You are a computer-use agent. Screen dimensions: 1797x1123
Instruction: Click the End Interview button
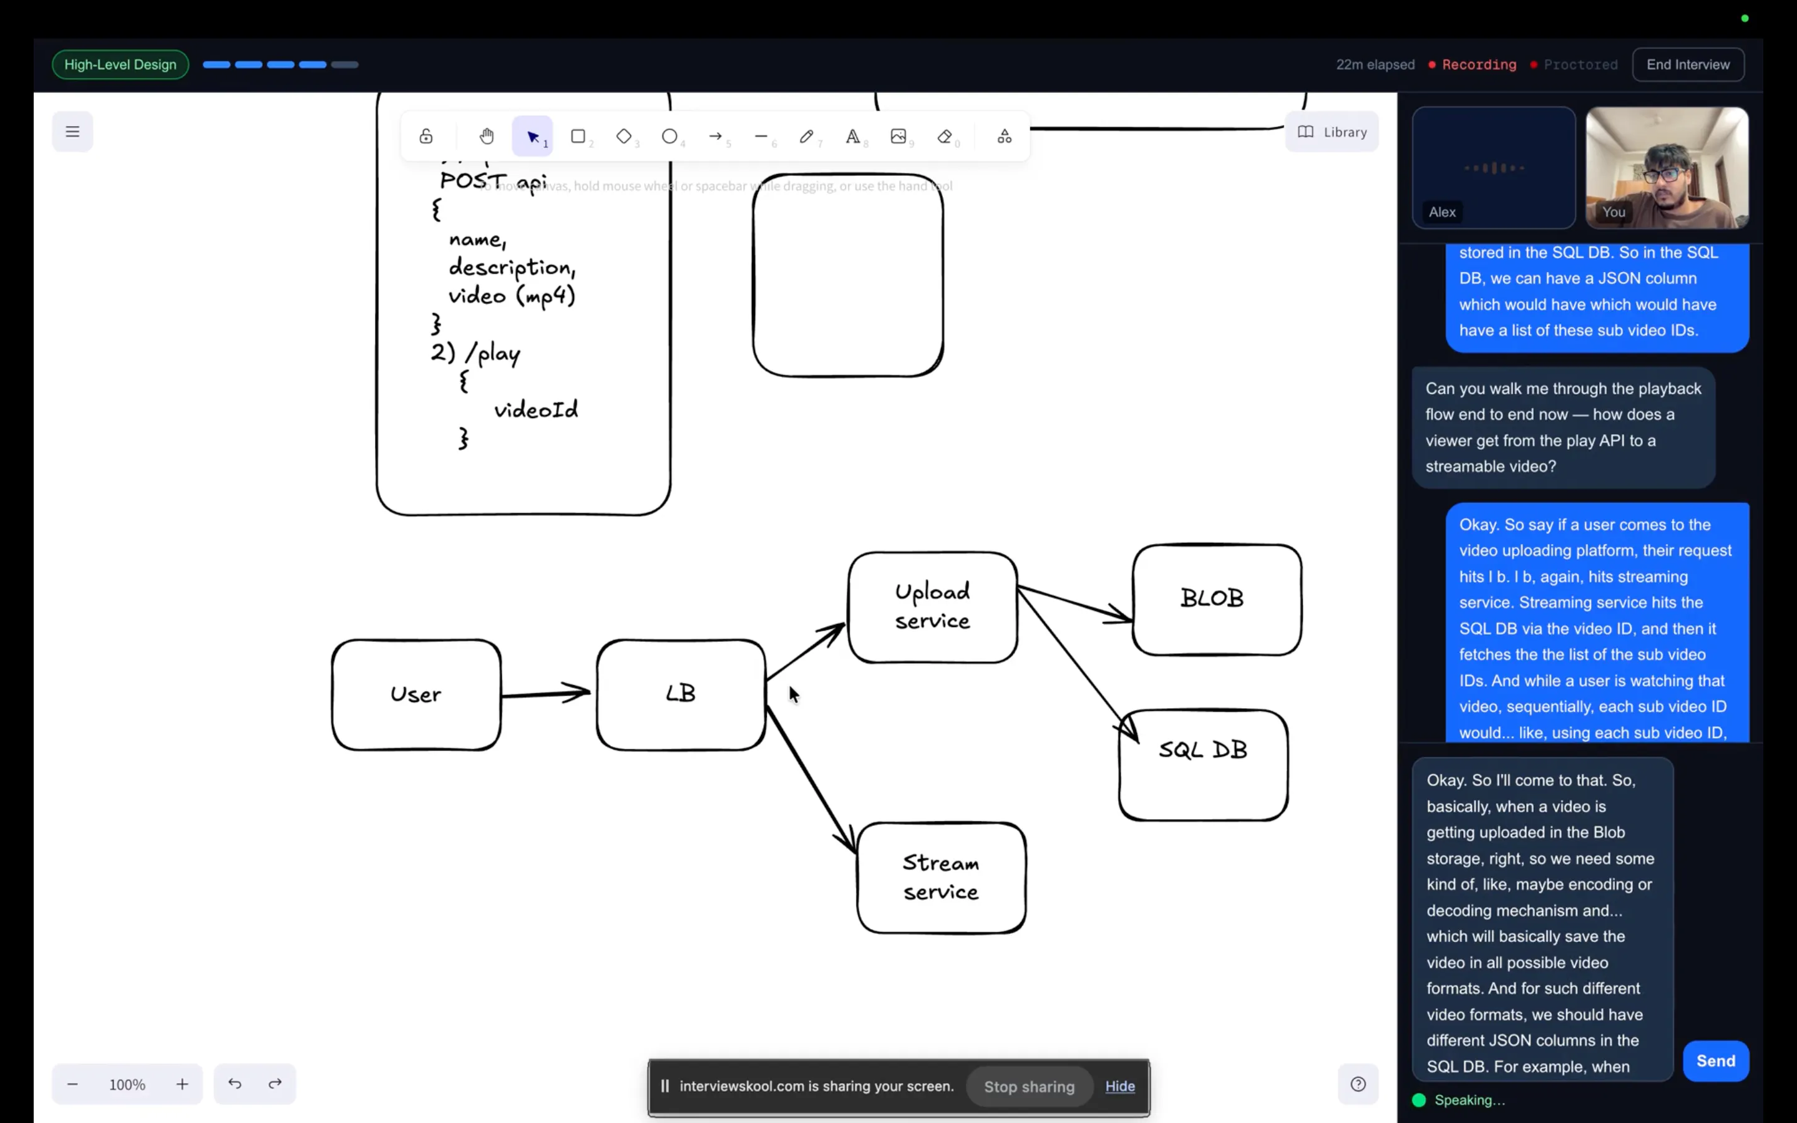(1688, 65)
